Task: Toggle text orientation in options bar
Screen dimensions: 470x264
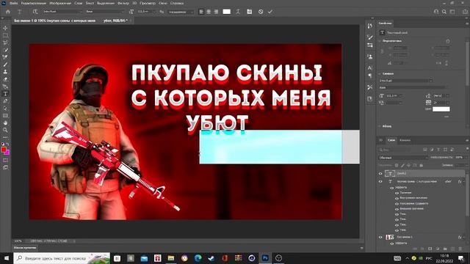Action: tap(35, 12)
